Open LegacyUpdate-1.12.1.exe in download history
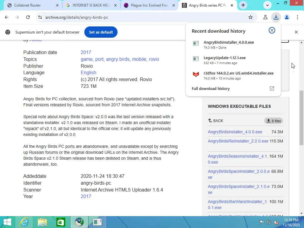This screenshot has width=304, height=228. point(224,58)
